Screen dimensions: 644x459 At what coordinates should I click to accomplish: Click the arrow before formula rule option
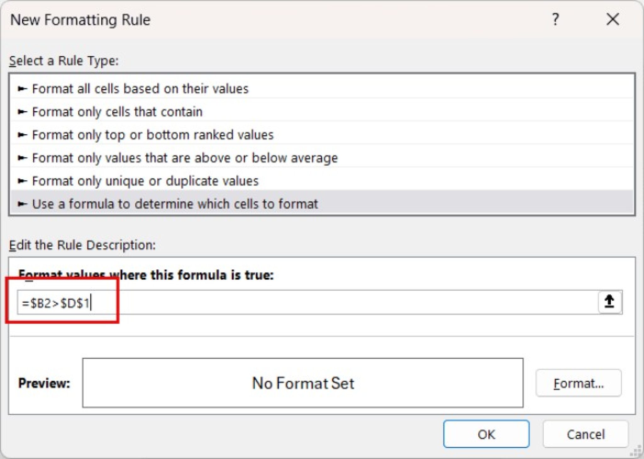pos(21,204)
